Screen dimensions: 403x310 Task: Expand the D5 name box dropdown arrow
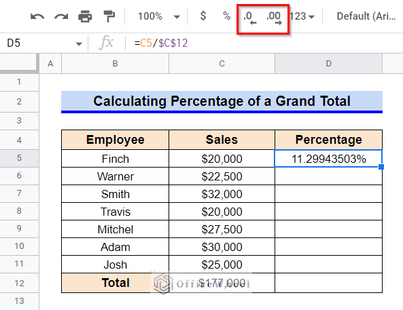coord(79,44)
